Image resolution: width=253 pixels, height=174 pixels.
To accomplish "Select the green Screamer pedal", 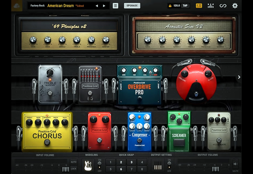I will point(179,132).
